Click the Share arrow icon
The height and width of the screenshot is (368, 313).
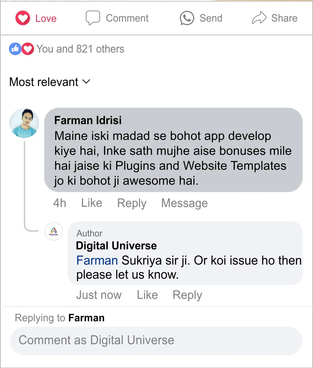tap(259, 18)
